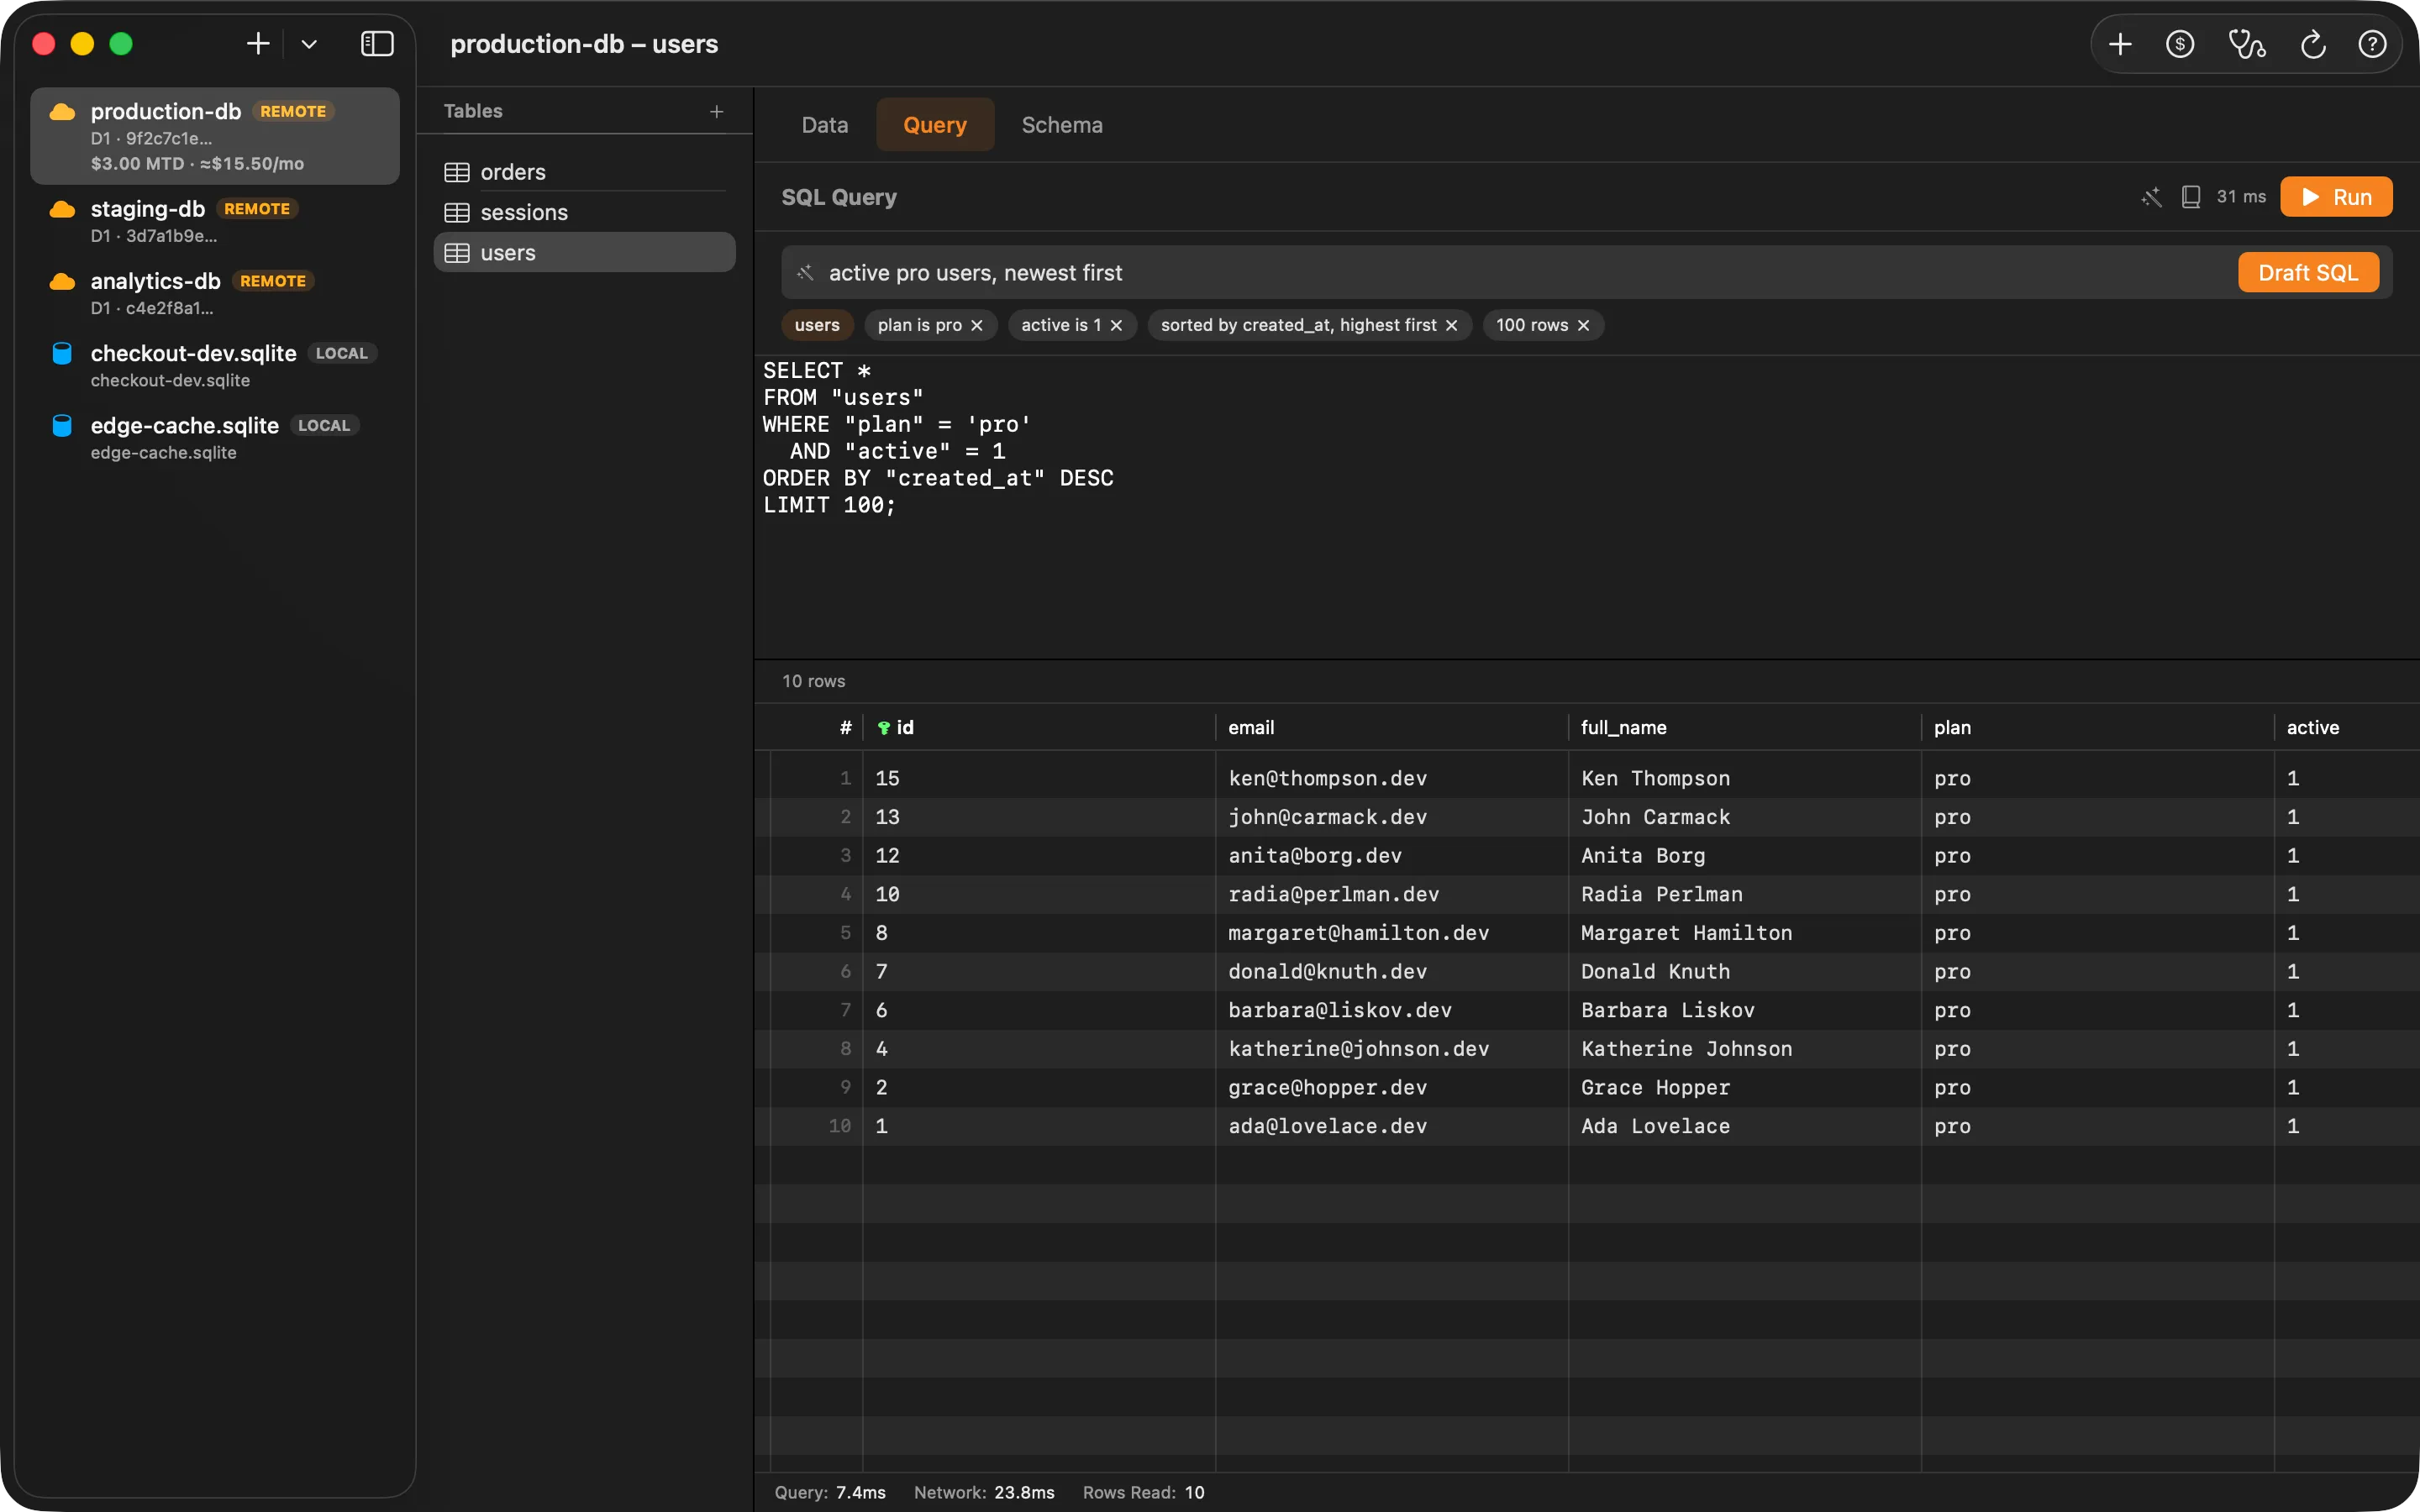Click the refresh icon in the toolbar
This screenshot has width=2420, height=1512.
2313,44
